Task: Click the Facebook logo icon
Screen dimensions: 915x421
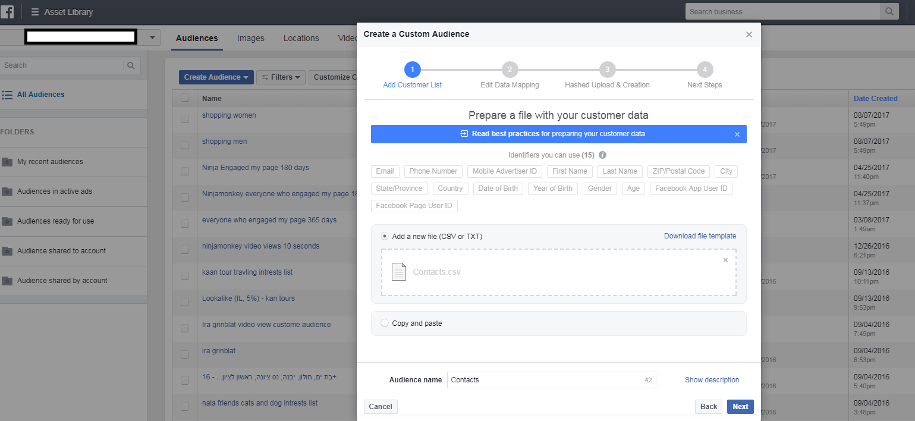Action: 8,12
